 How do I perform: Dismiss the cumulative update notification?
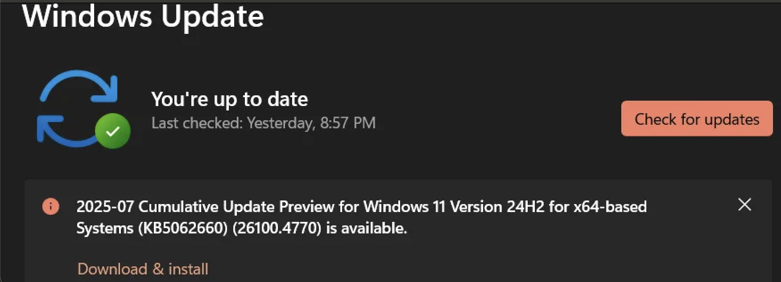(744, 205)
